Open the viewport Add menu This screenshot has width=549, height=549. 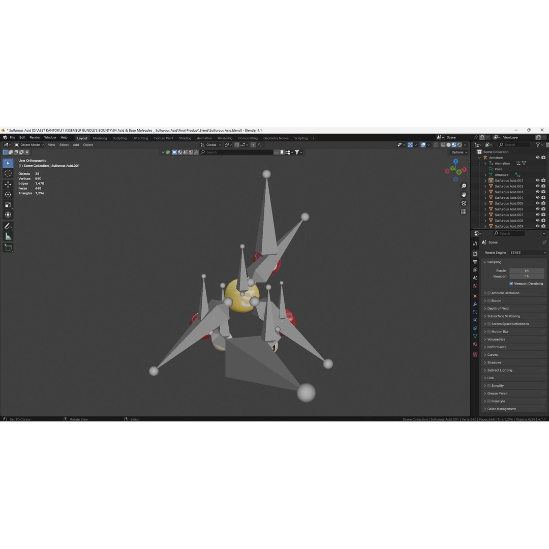tap(76, 145)
